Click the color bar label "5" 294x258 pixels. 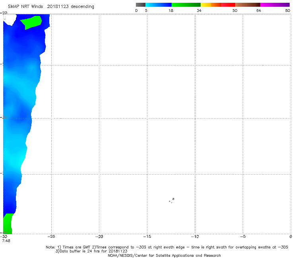click(x=146, y=11)
